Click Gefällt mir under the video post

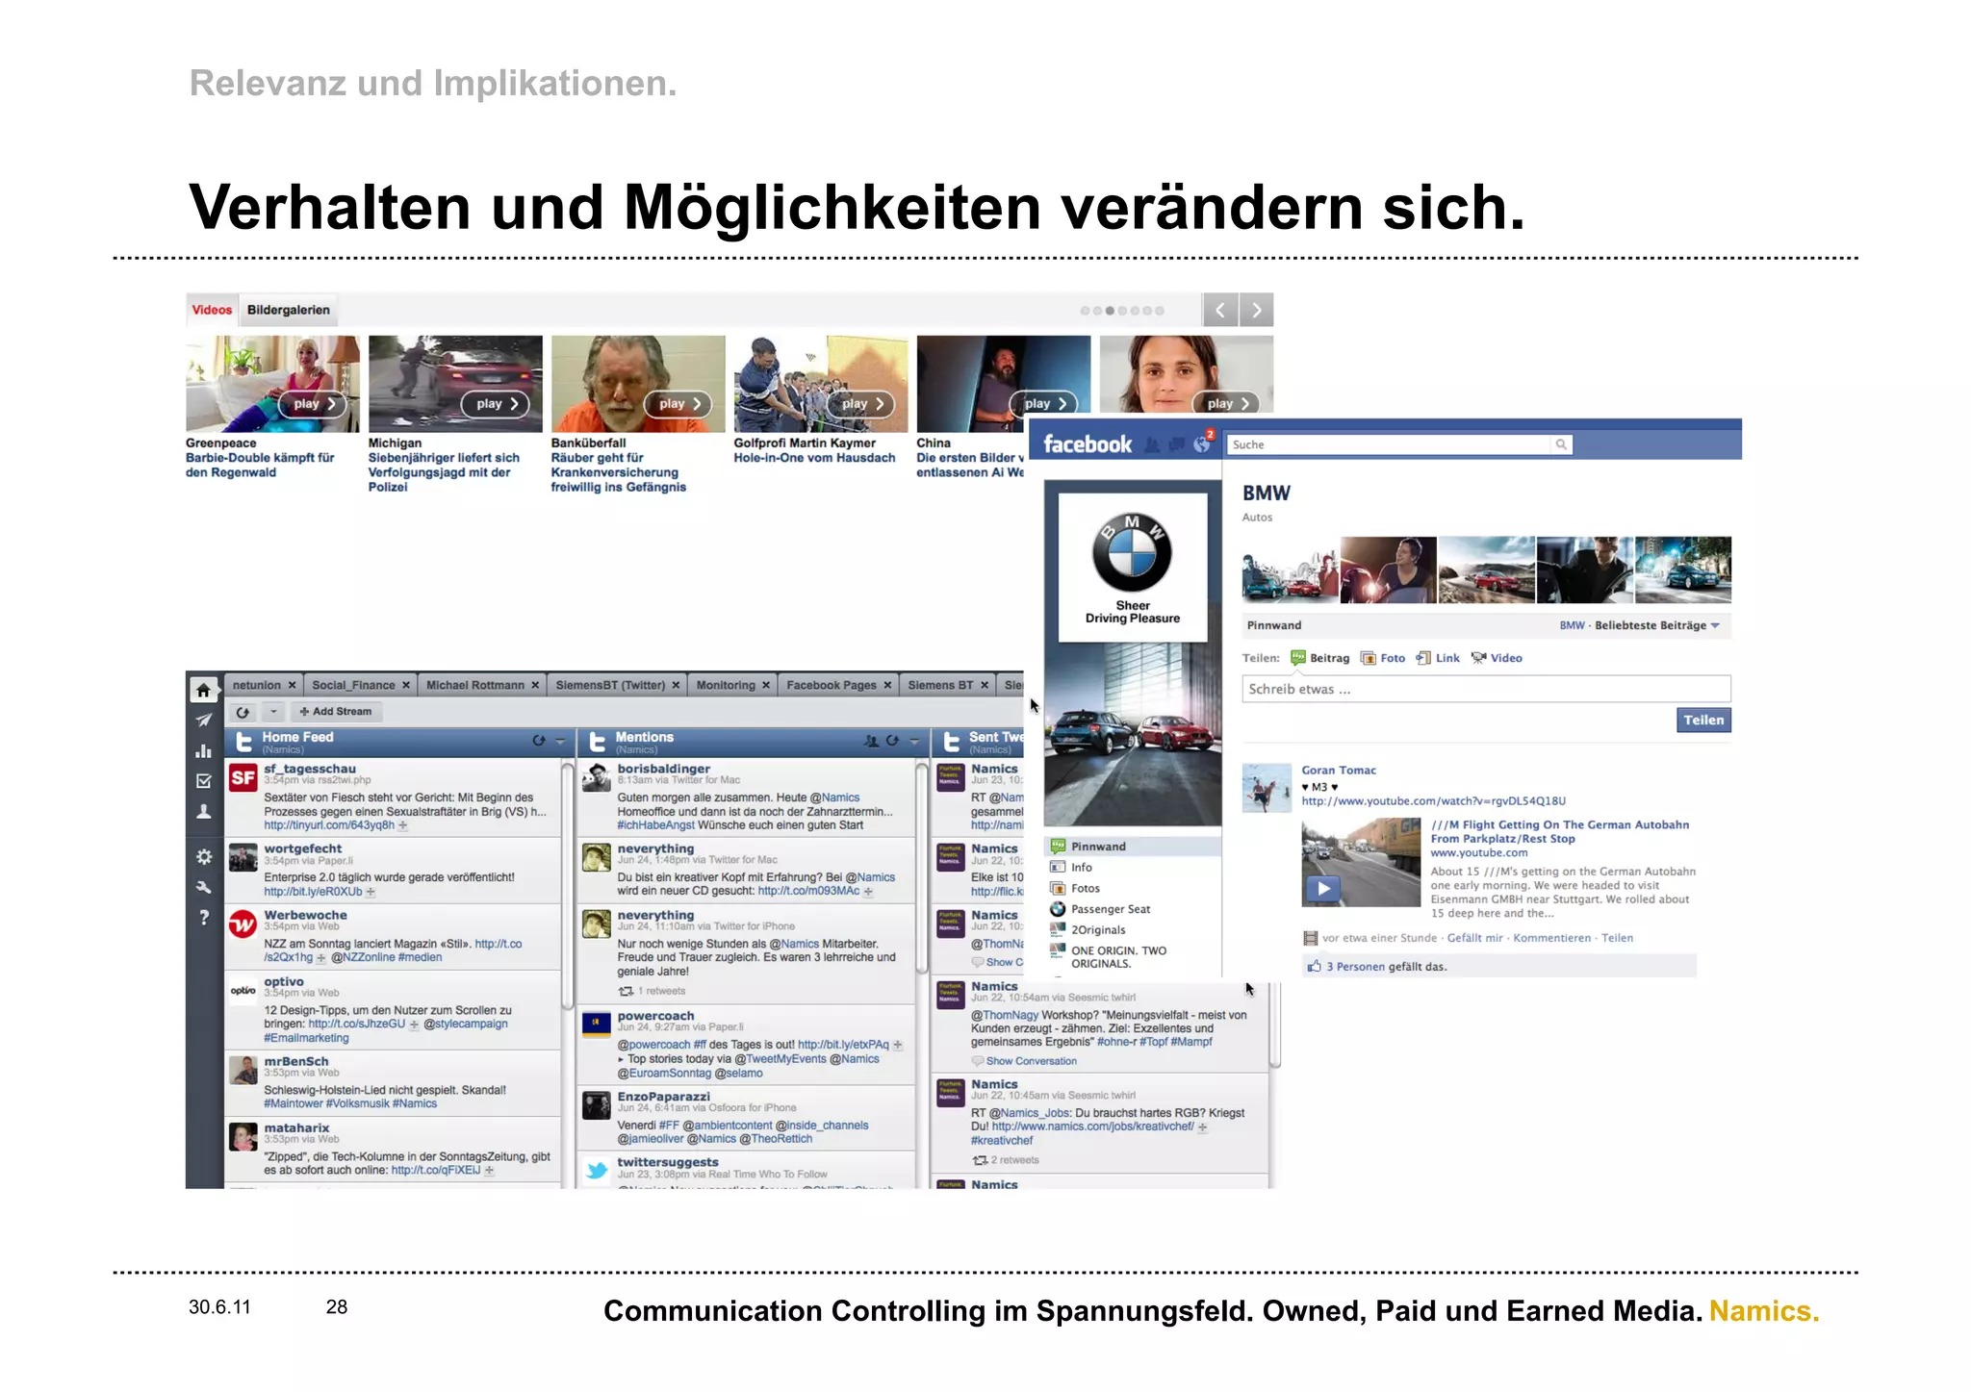1474,938
